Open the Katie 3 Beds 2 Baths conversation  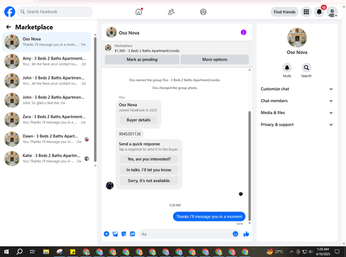pyautogui.click(x=46, y=158)
